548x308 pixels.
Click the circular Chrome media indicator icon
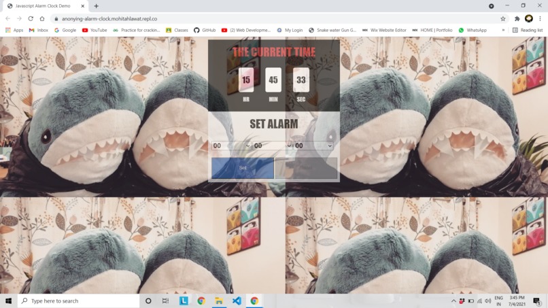492,6
